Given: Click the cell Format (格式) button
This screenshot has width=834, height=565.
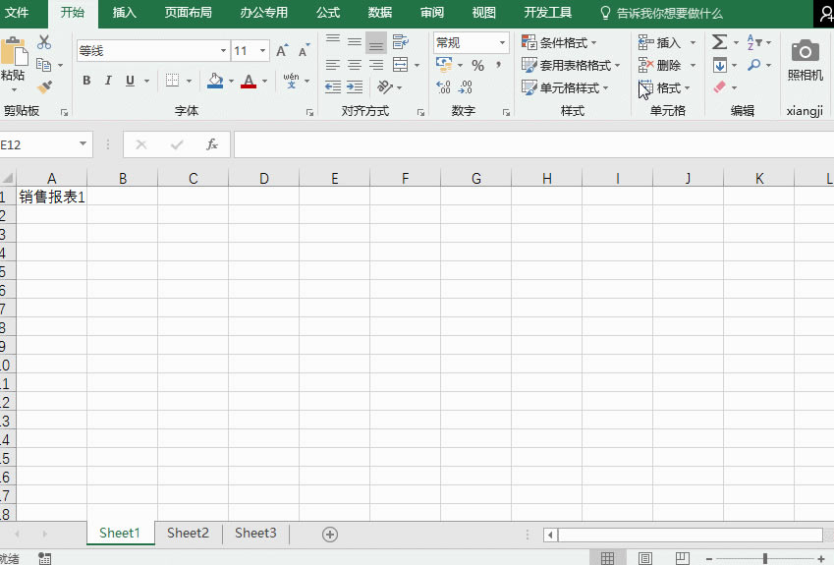Looking at the screenshot, I should (665, 87).
